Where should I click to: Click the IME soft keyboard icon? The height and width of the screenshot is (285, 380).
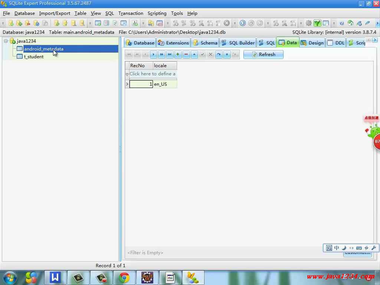(359, 248)
